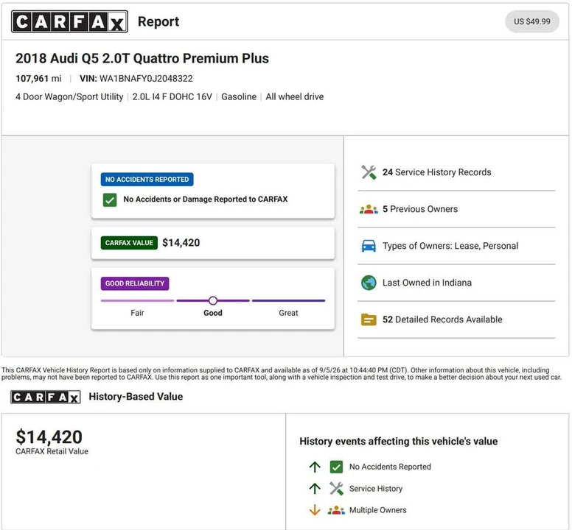Click the wrench icon beside Service History Records
This screenshot has width=572, height=530.
click(369, 172)
